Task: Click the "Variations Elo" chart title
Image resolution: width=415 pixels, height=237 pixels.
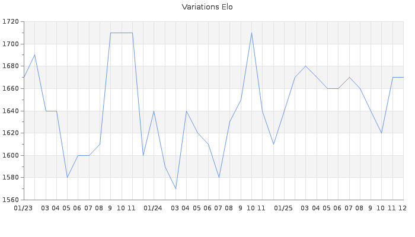Action: point(207,7)
